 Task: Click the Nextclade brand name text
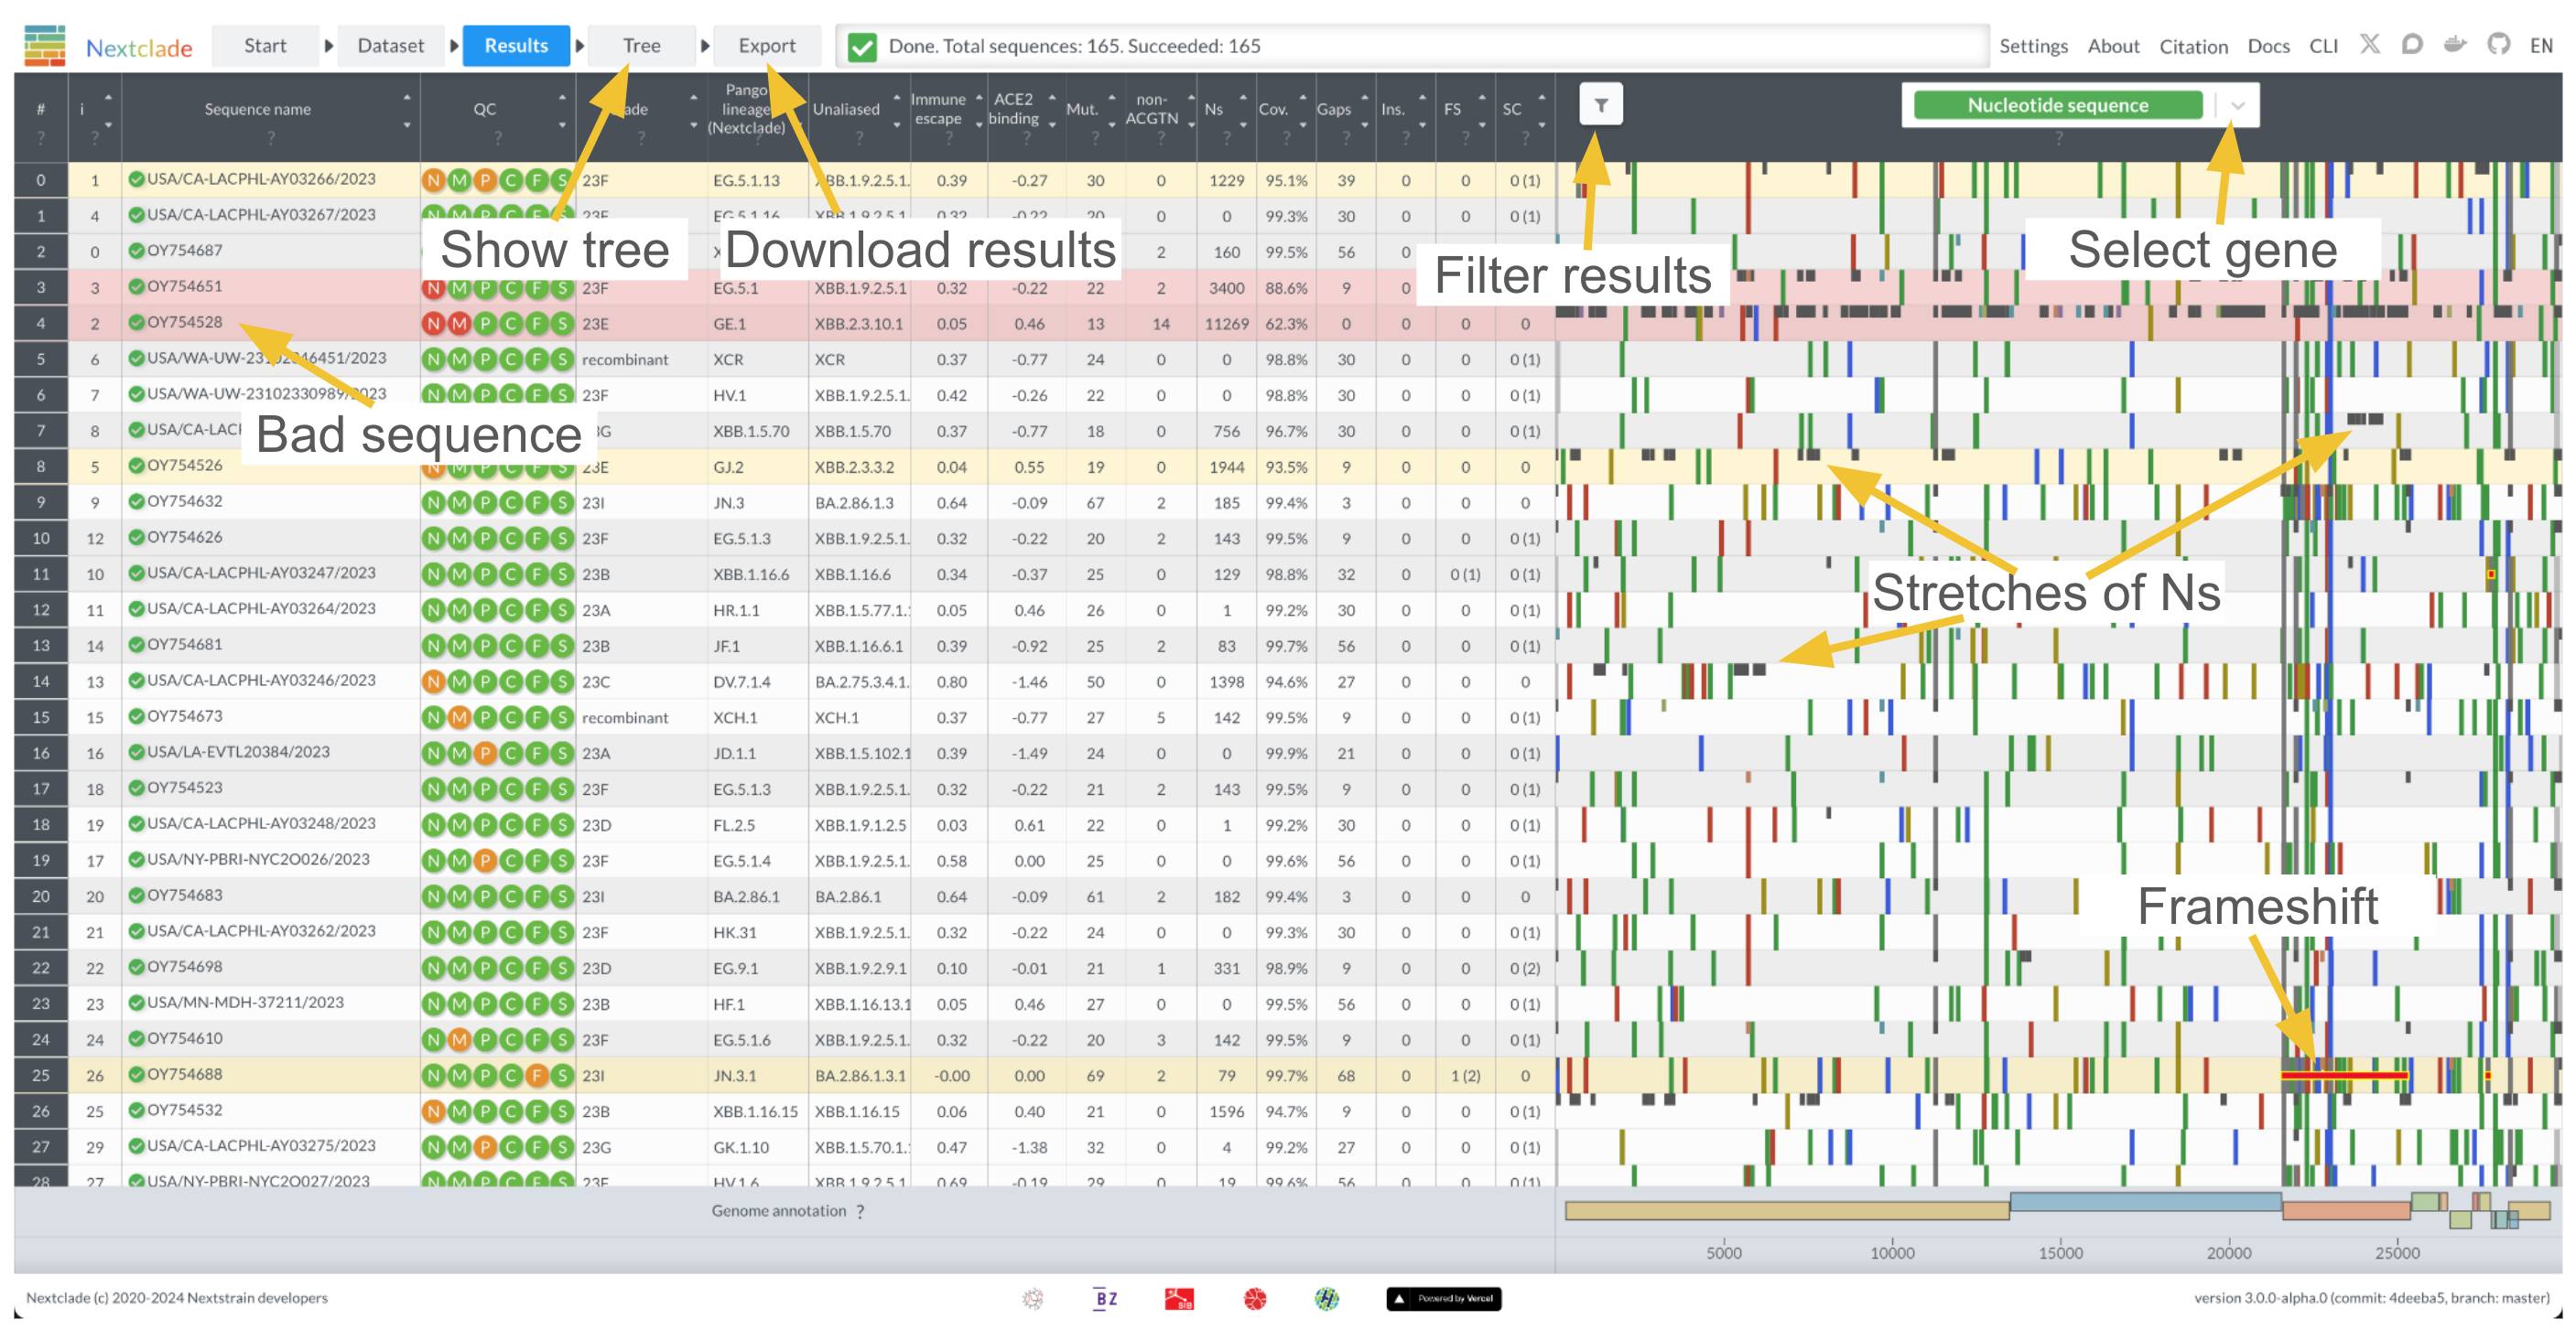click(139, 48)
